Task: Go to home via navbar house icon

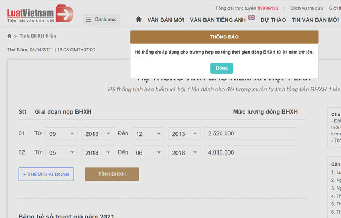Action: pos(139,20)
